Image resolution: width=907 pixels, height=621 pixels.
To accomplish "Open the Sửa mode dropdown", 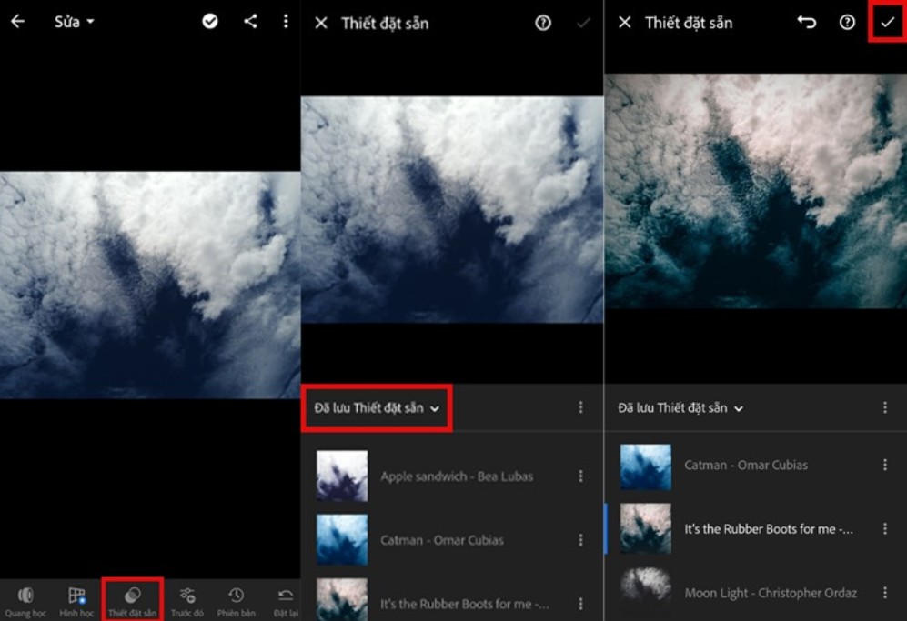I will coord(74,22).
